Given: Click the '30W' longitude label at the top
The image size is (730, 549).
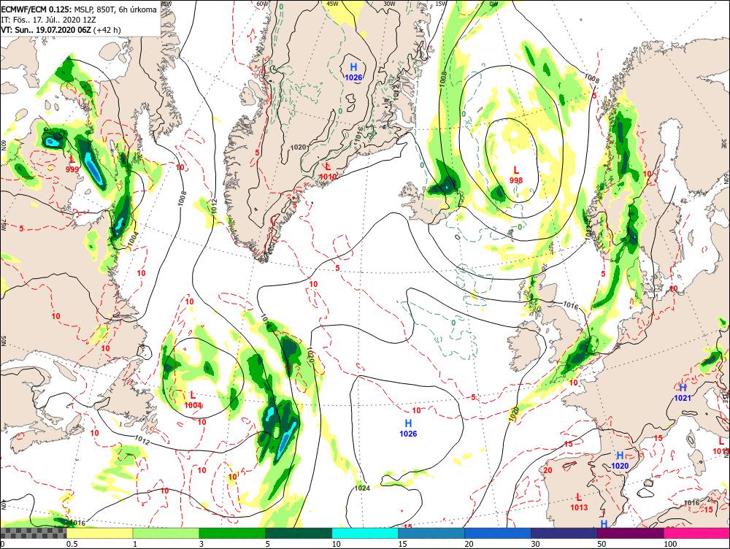Looking at the screenshot, I should pos(389,3).
